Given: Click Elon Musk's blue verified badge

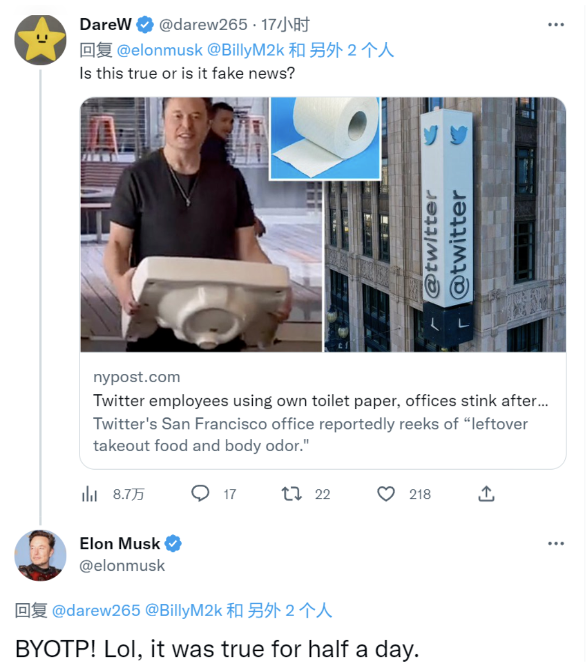Looking at the screenshot, I should 173,543.
